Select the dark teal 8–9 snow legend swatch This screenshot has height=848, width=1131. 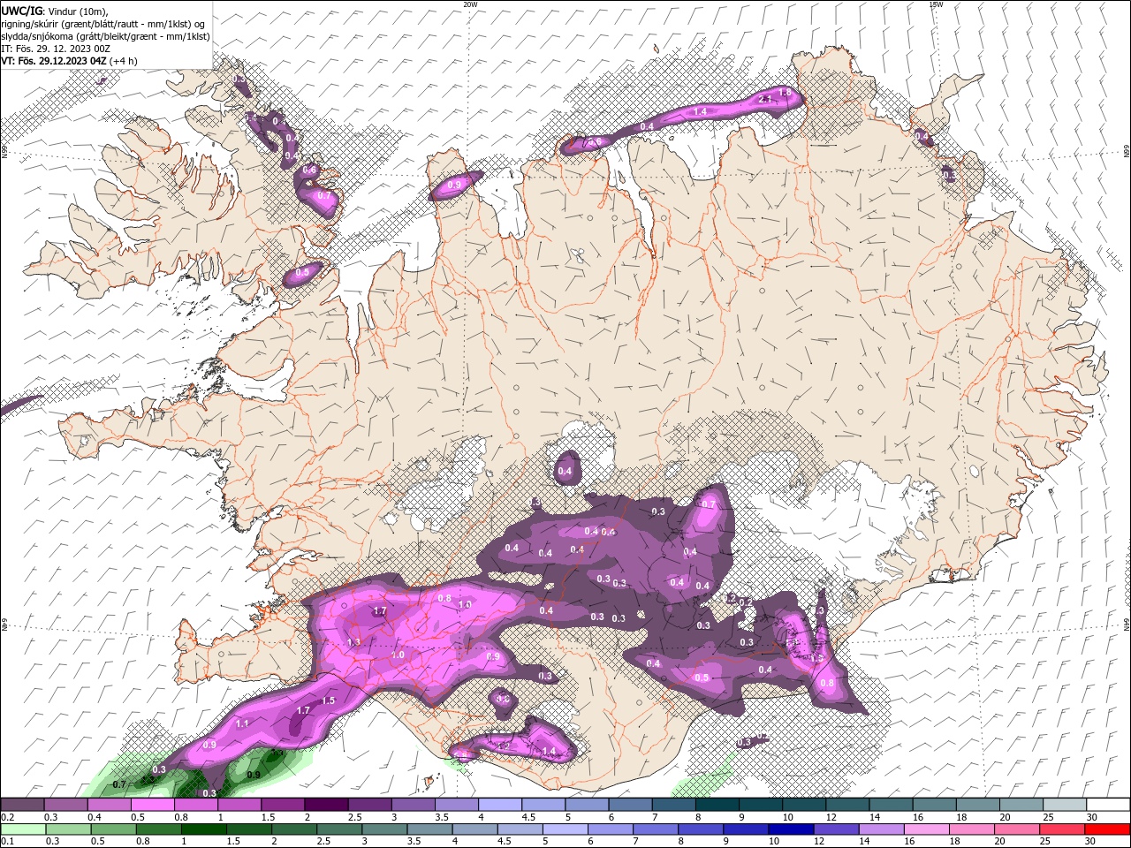(717, 804)
